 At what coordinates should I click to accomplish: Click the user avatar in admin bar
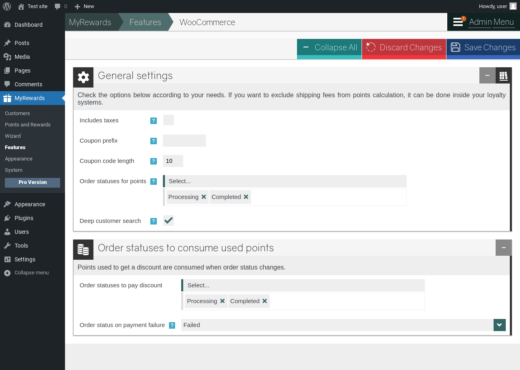tap(513, 6)
